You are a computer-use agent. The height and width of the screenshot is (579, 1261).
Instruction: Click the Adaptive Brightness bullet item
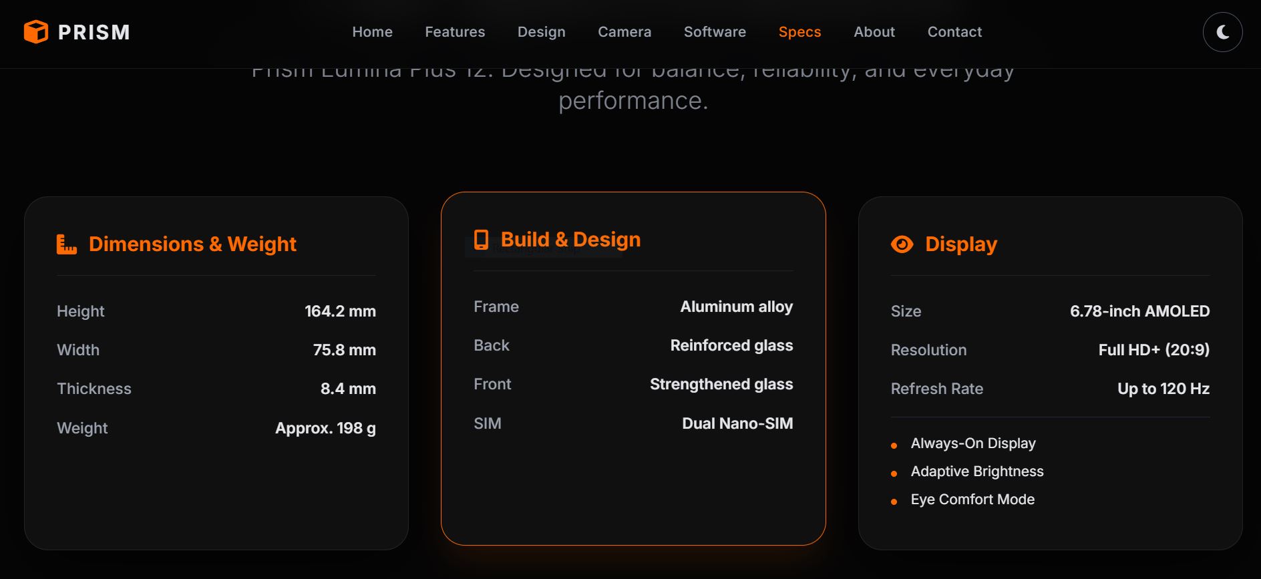(977, 471)
